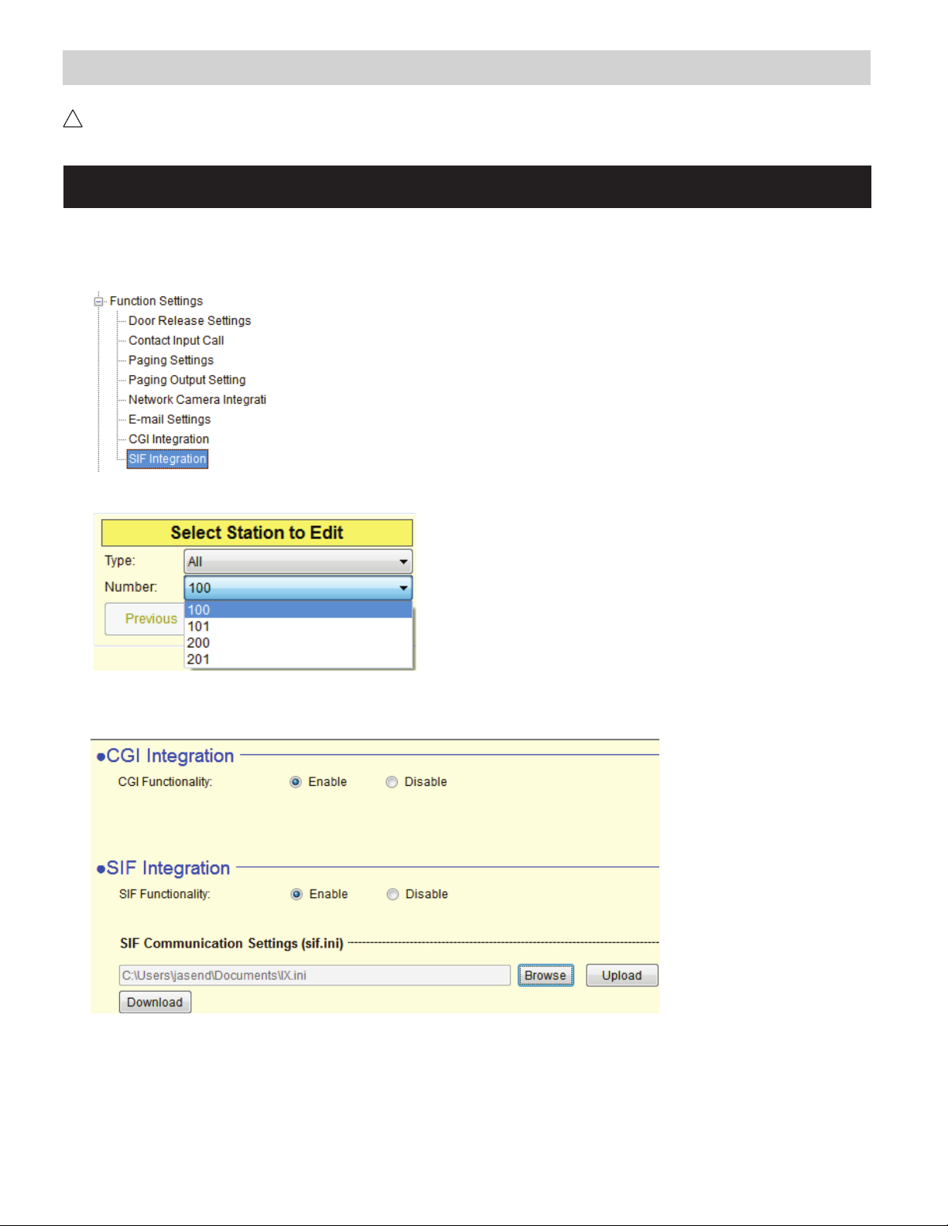Choose station 201 from the dropdown list

point(298,659)
